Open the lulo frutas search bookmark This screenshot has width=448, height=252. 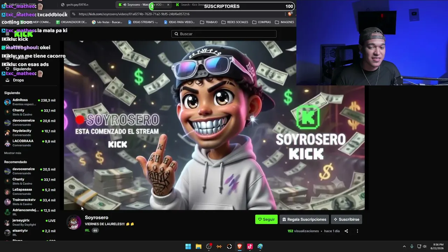coord(107,22)
